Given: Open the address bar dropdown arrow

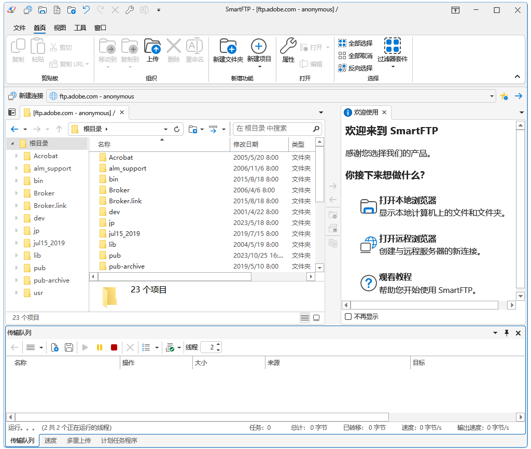Looking at the screenshot, I should pyautogui.click(x=492, y=96).
